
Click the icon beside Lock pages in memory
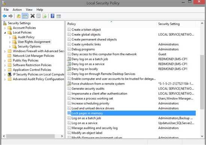[x=69, y=113]
